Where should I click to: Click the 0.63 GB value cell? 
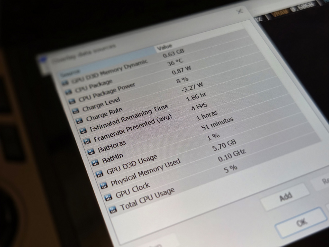pyautogui.click(x=173, y=54)
